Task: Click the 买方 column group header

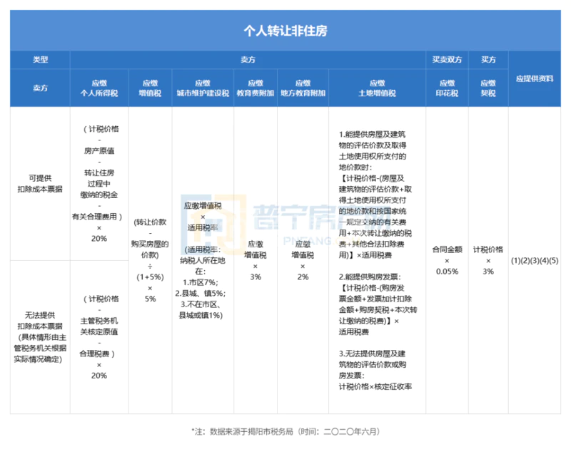Action: [x=488, y=60]
